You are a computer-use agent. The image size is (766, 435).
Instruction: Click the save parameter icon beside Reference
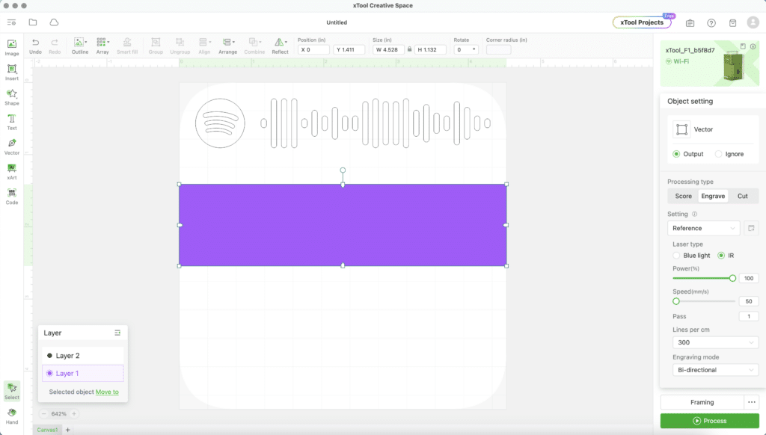click(751, 228)
